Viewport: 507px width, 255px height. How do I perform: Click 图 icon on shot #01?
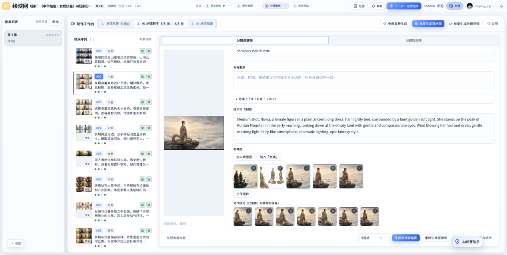[142, 51]
